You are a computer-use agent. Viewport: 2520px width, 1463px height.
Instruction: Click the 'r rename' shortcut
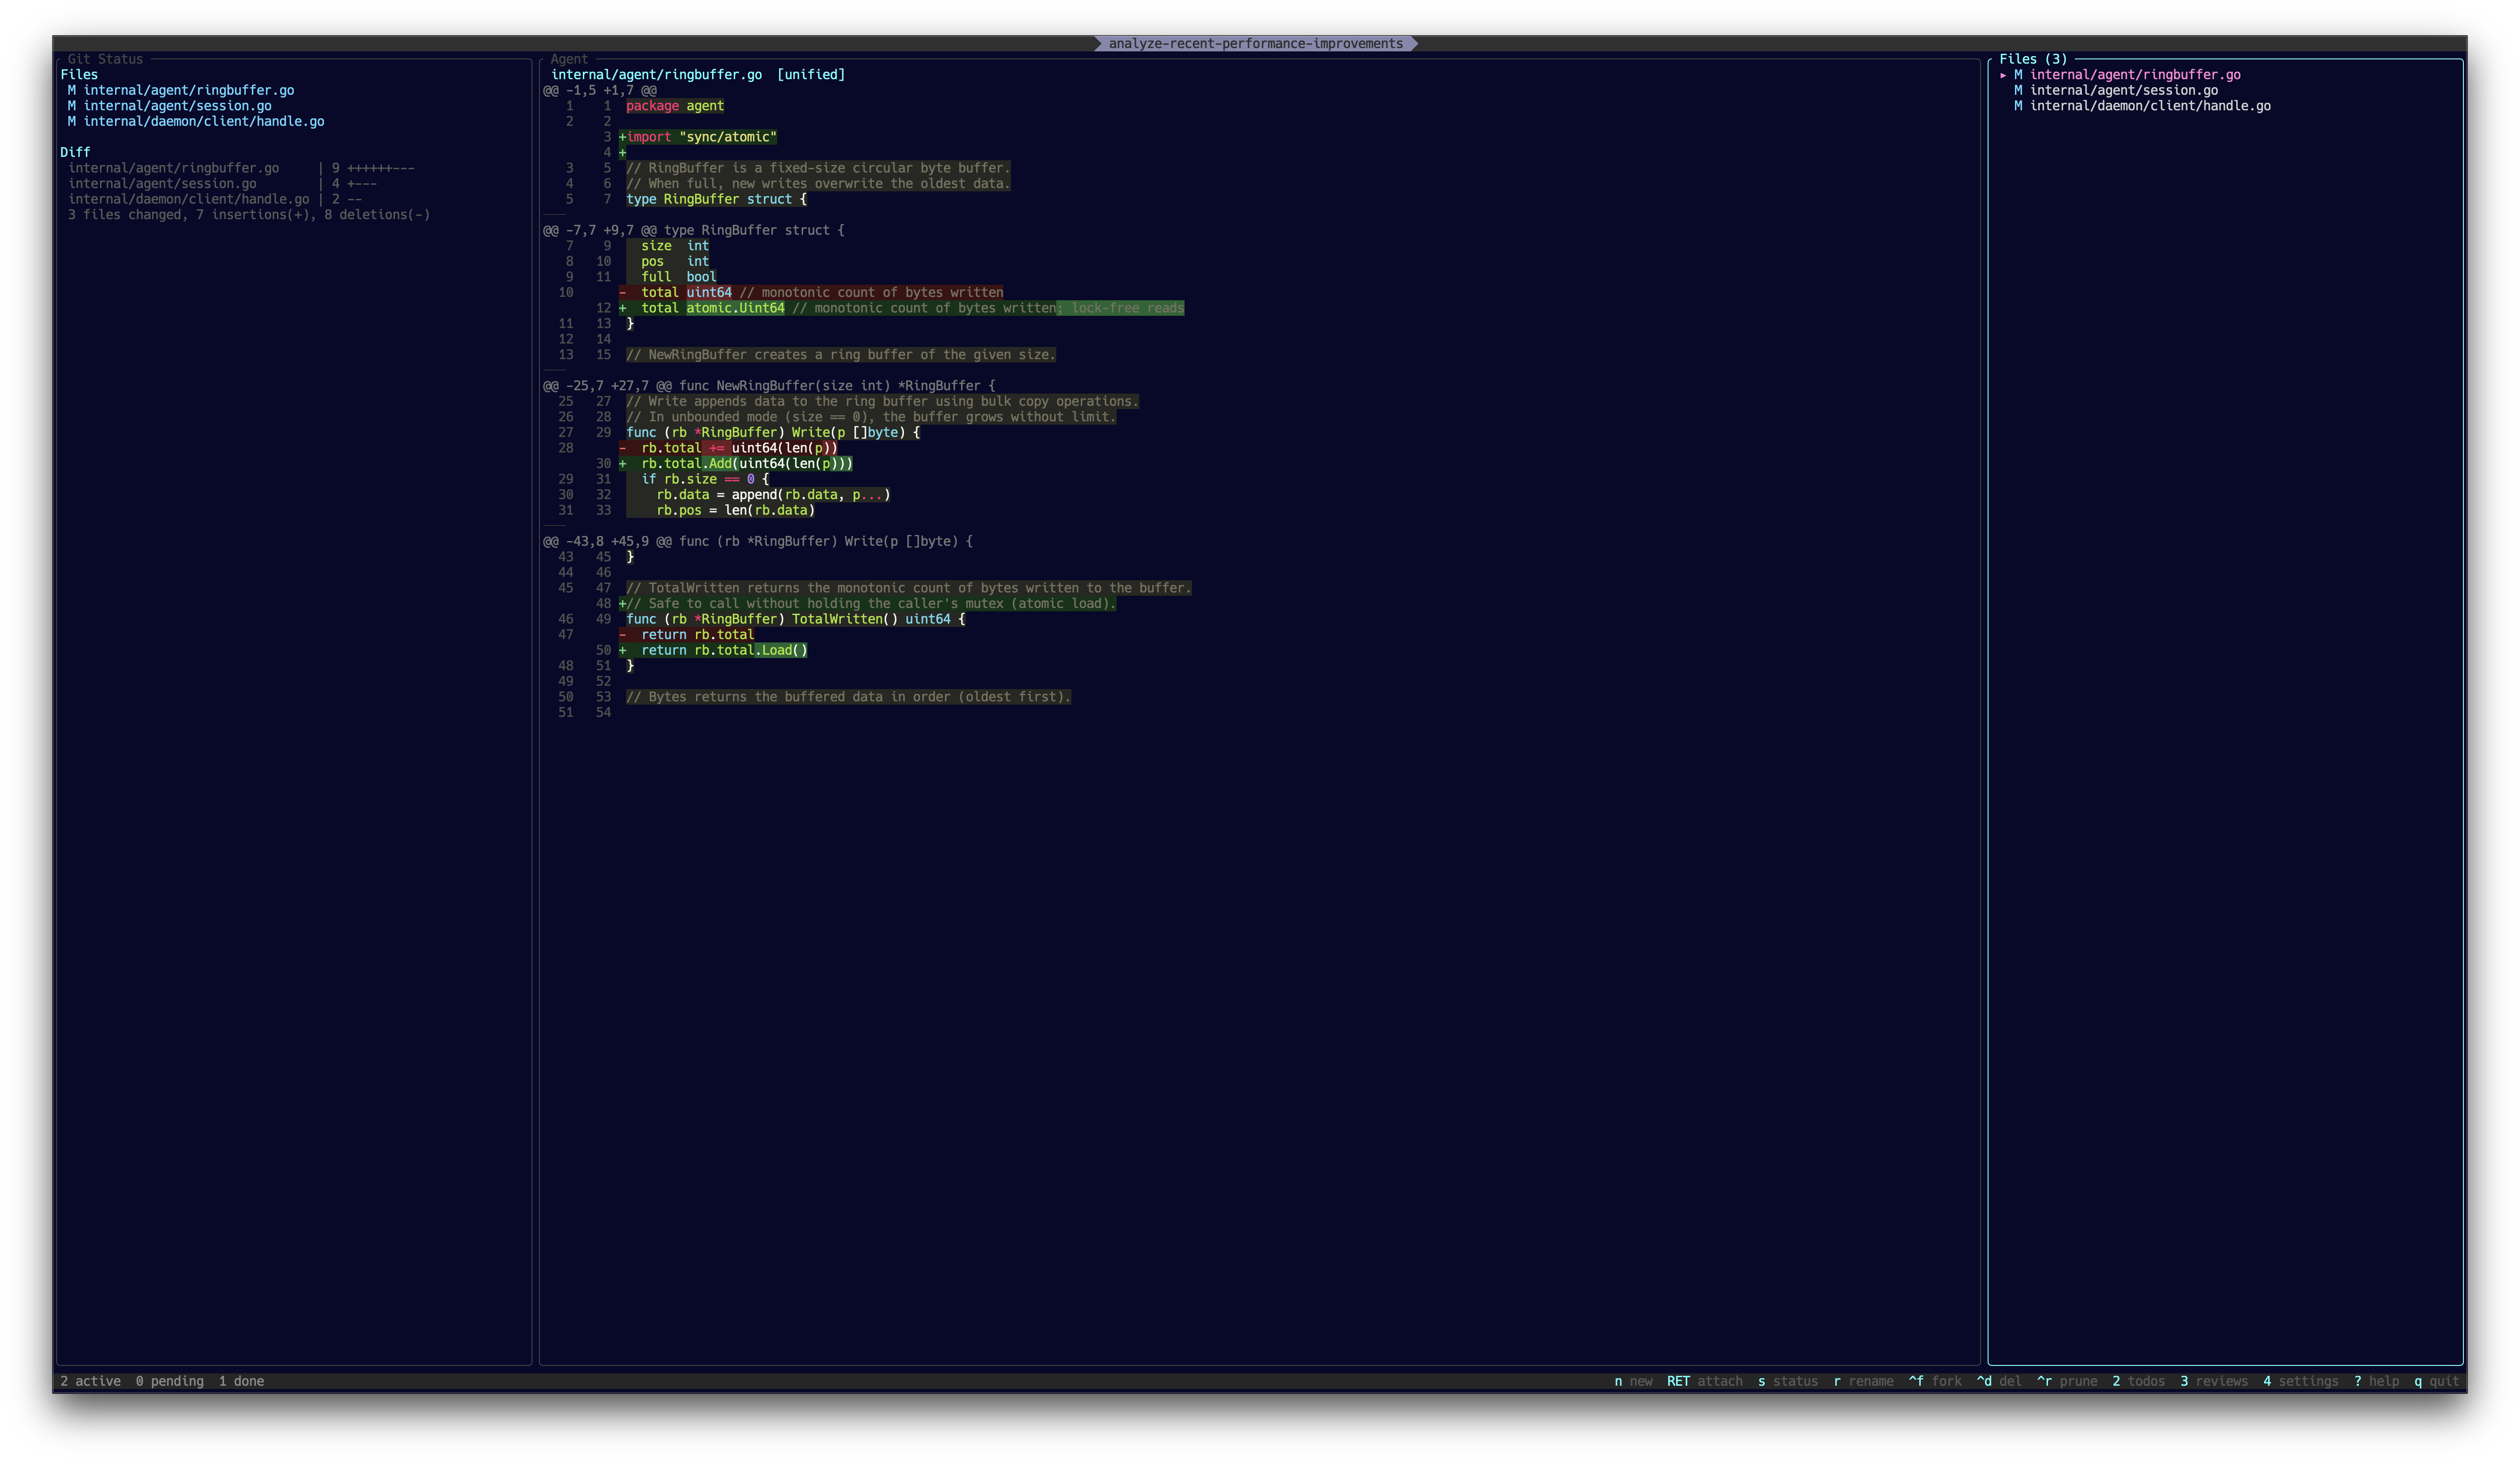1863,1381
